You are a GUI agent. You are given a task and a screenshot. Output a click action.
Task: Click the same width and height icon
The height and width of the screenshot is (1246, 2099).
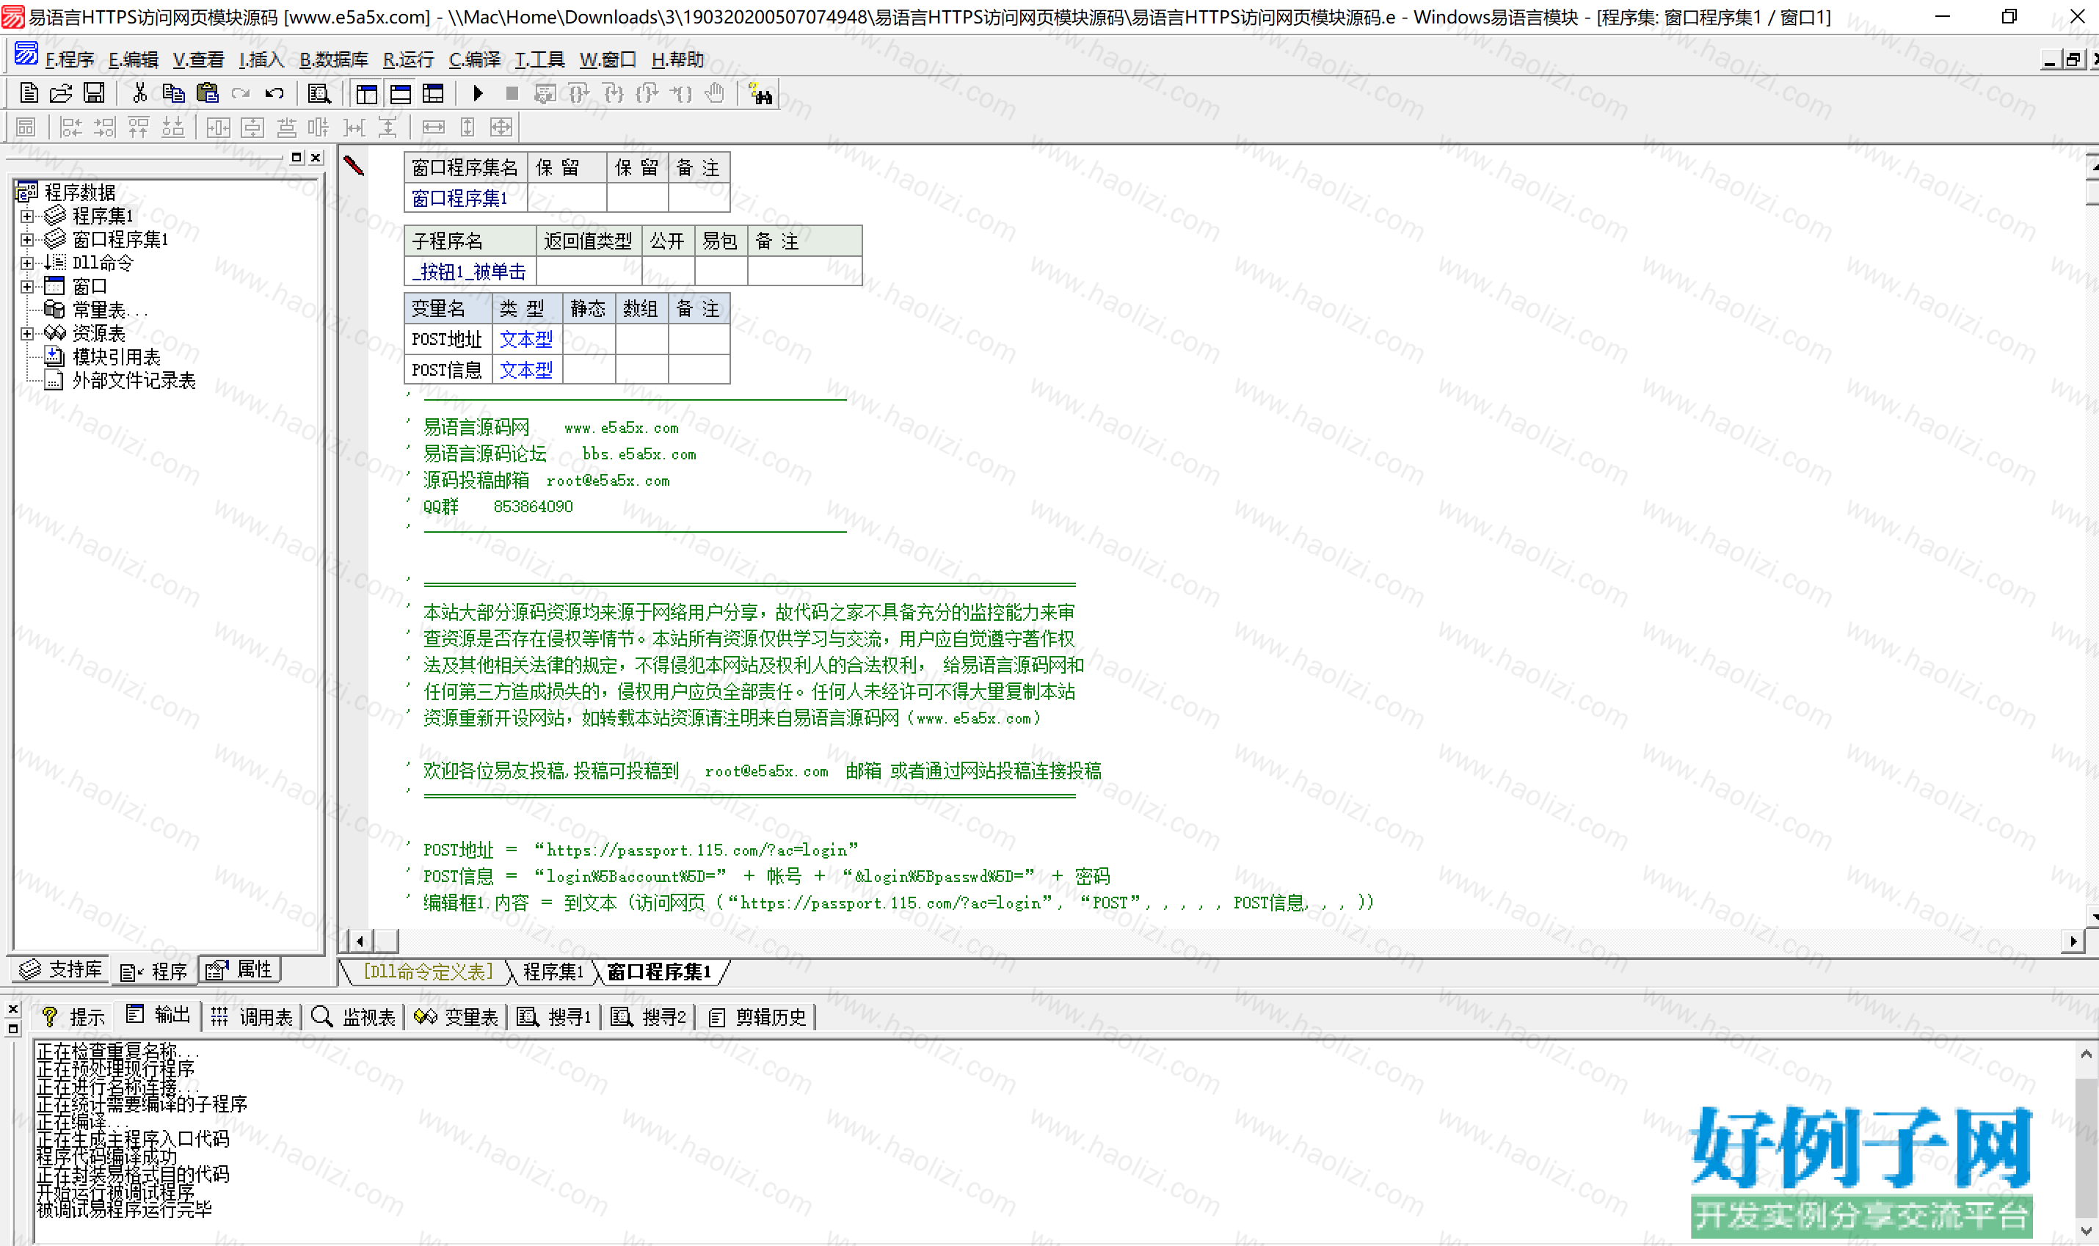pyautogui.click(x=501, y=128)
